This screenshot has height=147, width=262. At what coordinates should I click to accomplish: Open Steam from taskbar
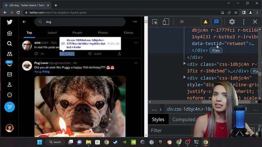pos(115,142)
